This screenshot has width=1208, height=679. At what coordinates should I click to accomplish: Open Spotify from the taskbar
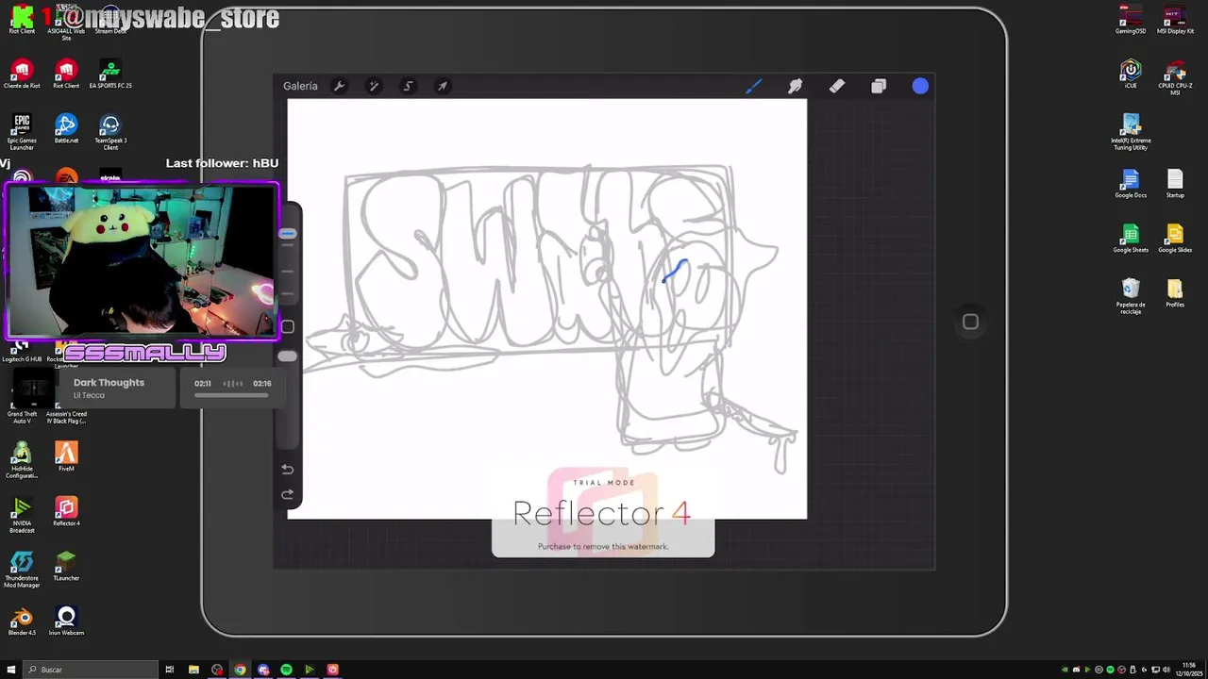point(286,670)
